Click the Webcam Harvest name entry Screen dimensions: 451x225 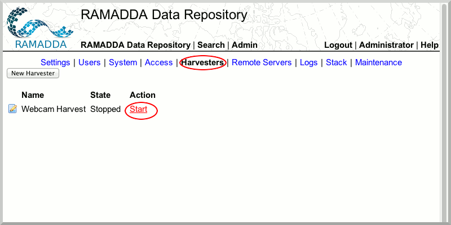pos(54,109)
